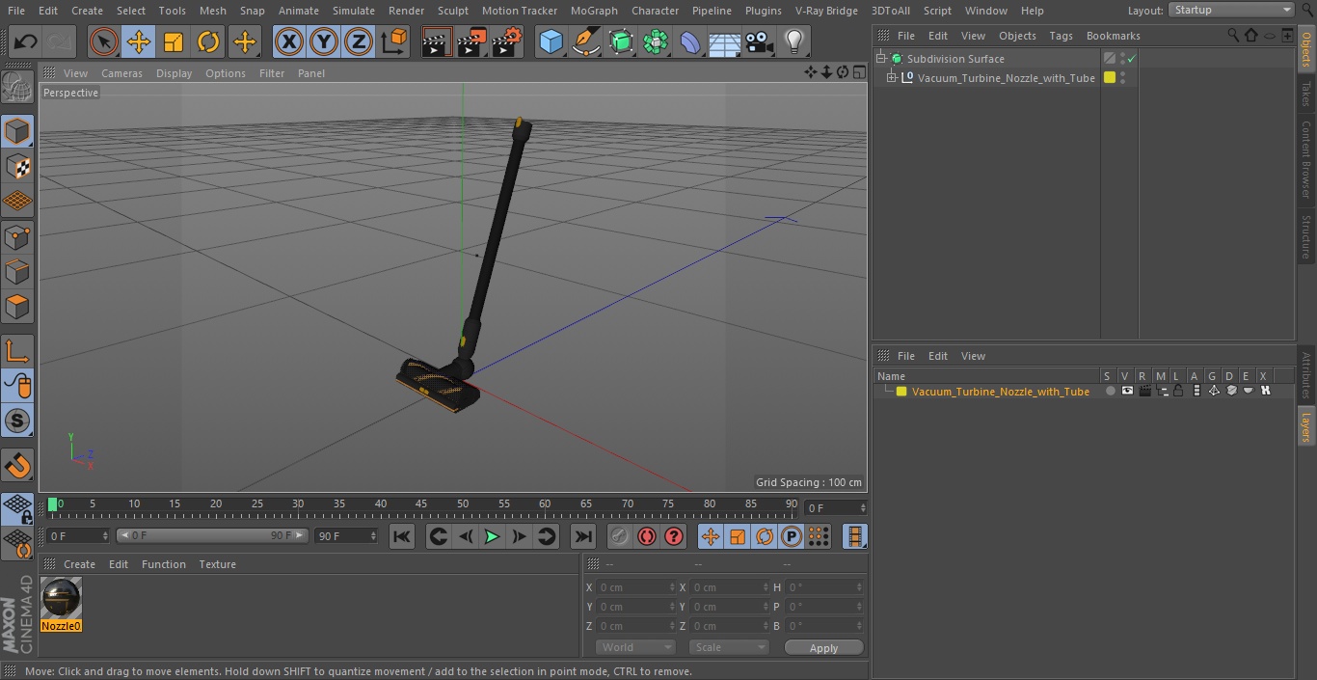Switch coordinate system icon
The height and width of the screenshot is (680, 1317).
click(394, 42)
